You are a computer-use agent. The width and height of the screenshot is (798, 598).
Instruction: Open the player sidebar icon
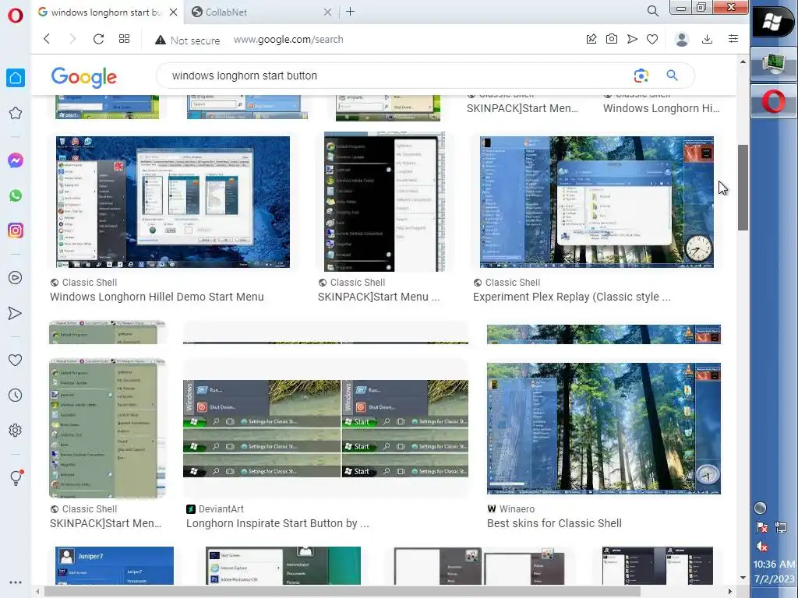[x=16, y=278]
